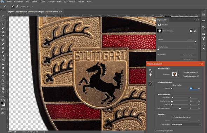The width and height of the screenshot is (207, 133).
Task: Reset default foreground and background colors
Action: [1, 100]
